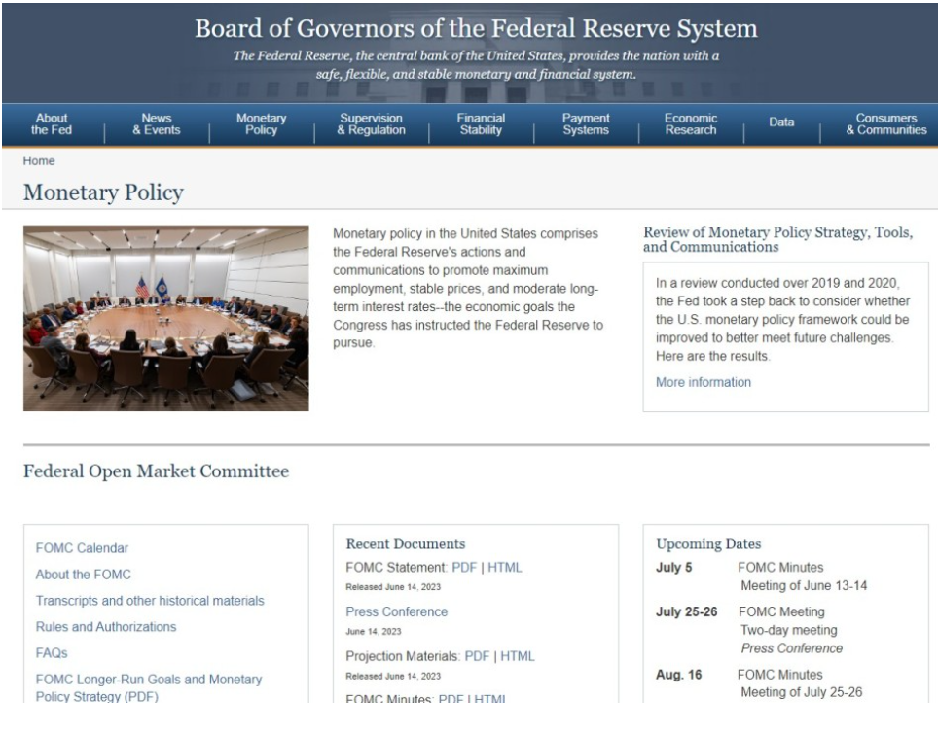Click the Two-day meeting text
938x733 pixels.
[789, 630]
